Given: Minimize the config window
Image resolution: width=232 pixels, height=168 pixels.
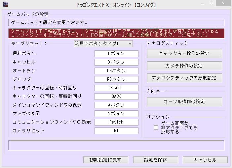Looking at the screenshot, I should tap(203, 3).
